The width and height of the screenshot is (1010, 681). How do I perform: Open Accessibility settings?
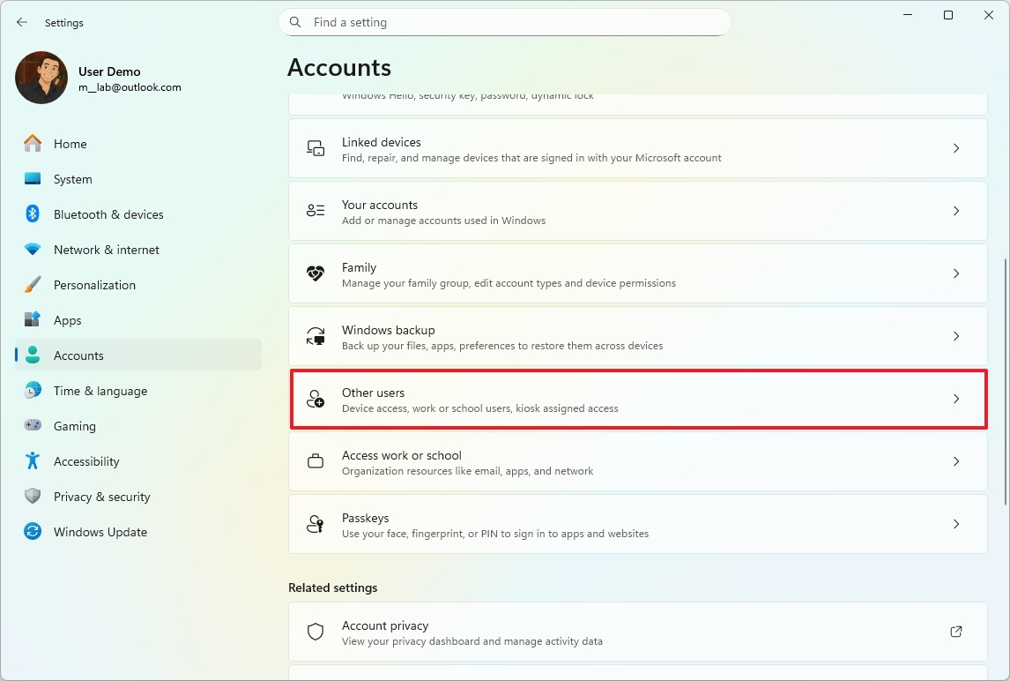click(x=138, y=461)
